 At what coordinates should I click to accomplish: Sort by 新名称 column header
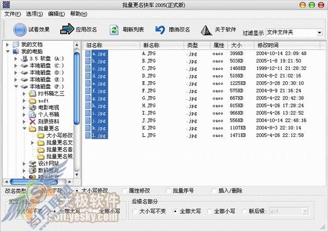162,45
